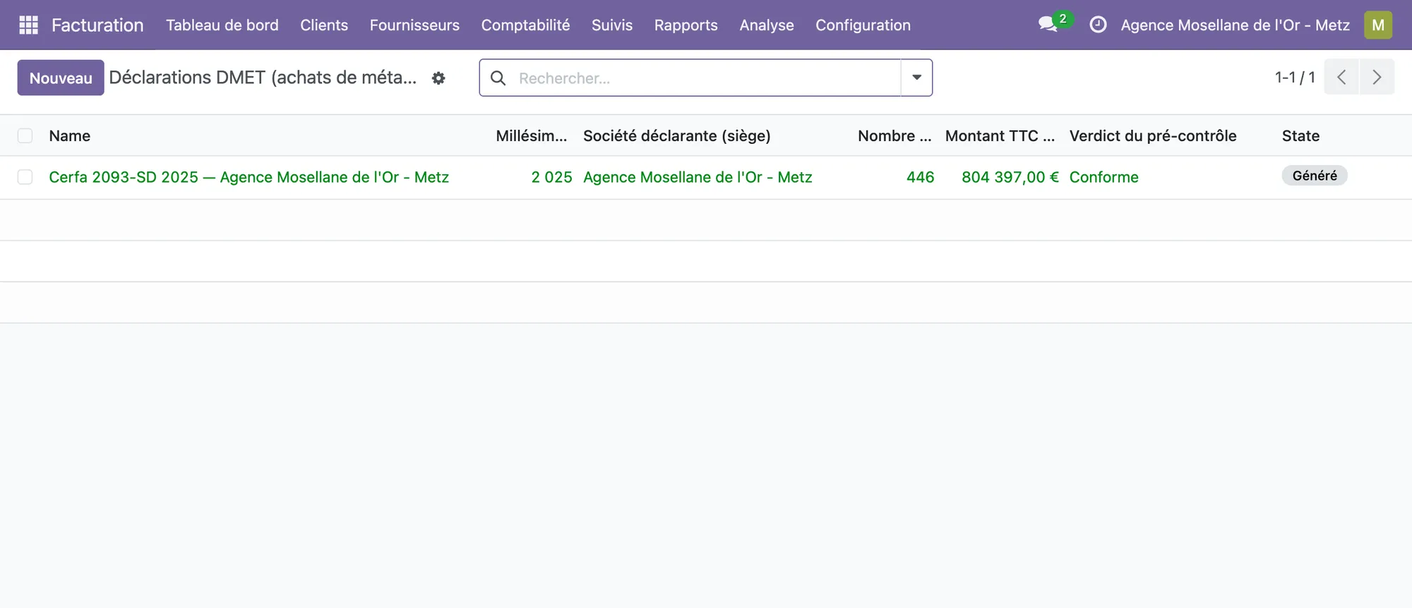1412x608 pixels.
Task: Go to the next page arrow
Action: pyautogui.click(x=1377, y=77)
